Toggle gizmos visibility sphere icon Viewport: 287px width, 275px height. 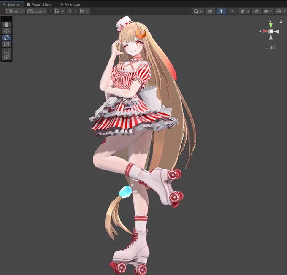coord(279,11)
